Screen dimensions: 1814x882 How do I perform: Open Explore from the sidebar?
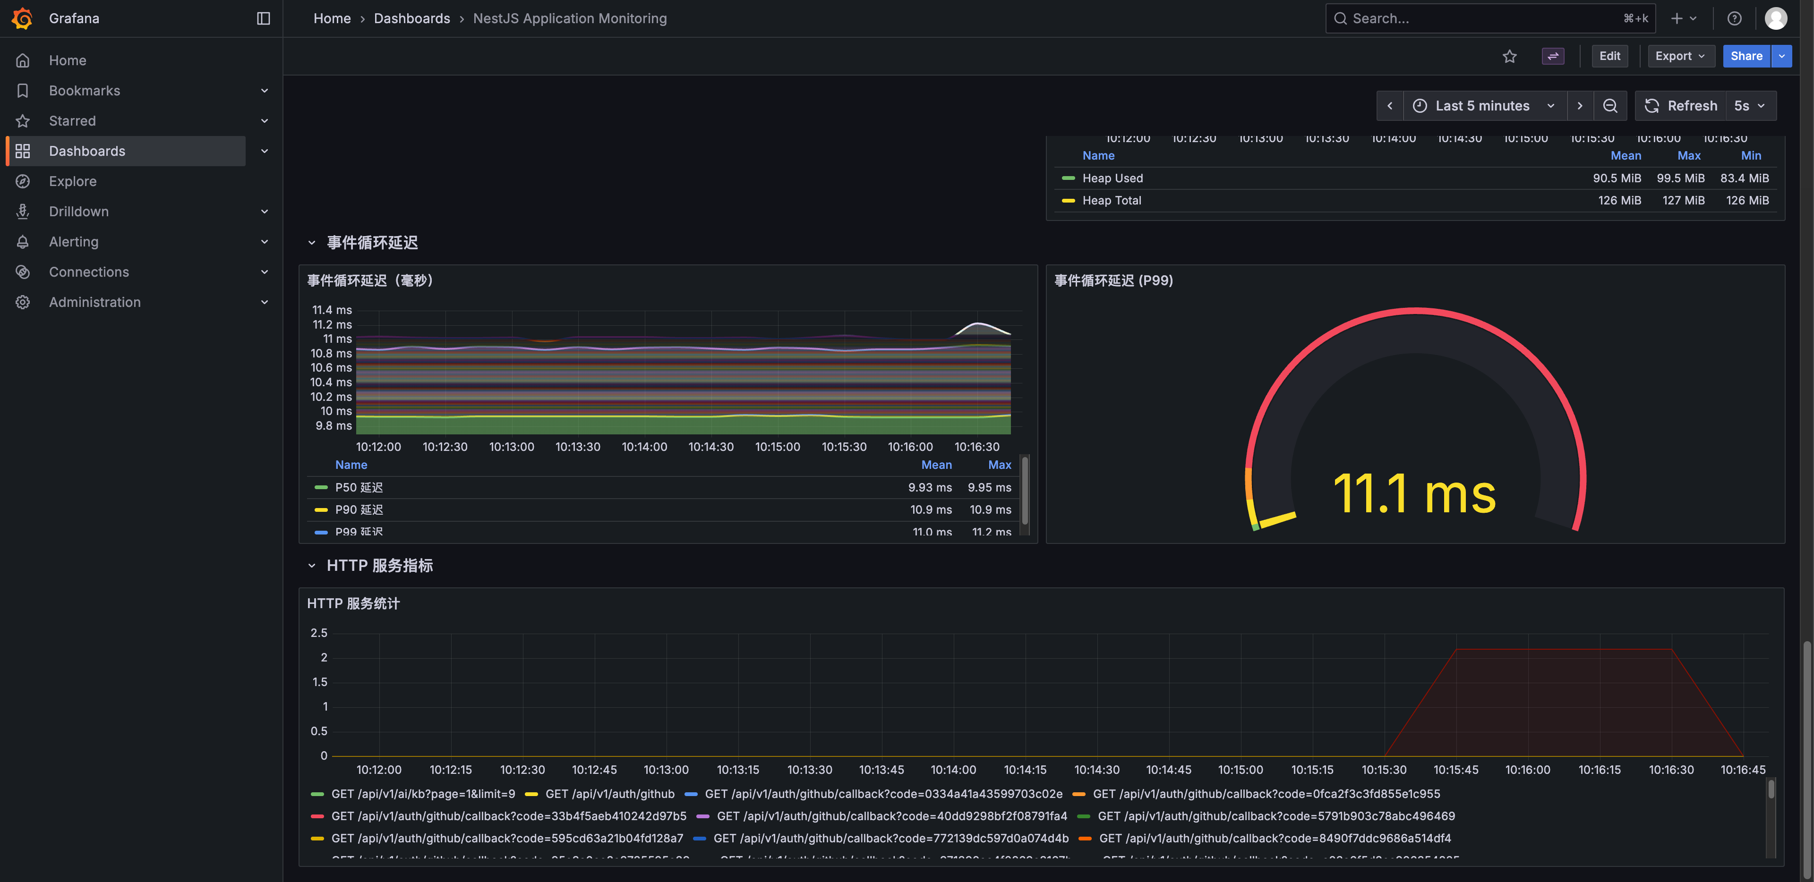(x=73, y=181)
